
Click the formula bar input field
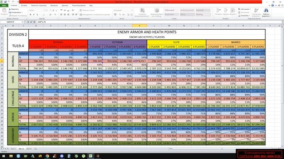(158, 22)
